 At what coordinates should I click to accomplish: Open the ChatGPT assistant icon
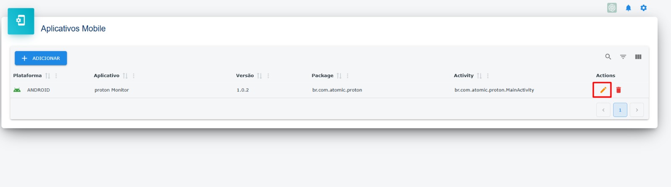(612, 8)
